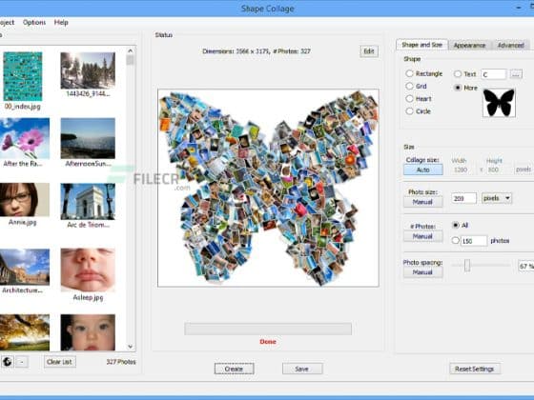Click the globe web photos icon
The width and height of the screenshot is (534, 400).
tap(7, 362)
